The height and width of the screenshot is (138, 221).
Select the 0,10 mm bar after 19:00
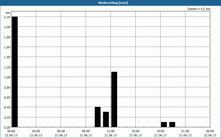coord(172,125)
